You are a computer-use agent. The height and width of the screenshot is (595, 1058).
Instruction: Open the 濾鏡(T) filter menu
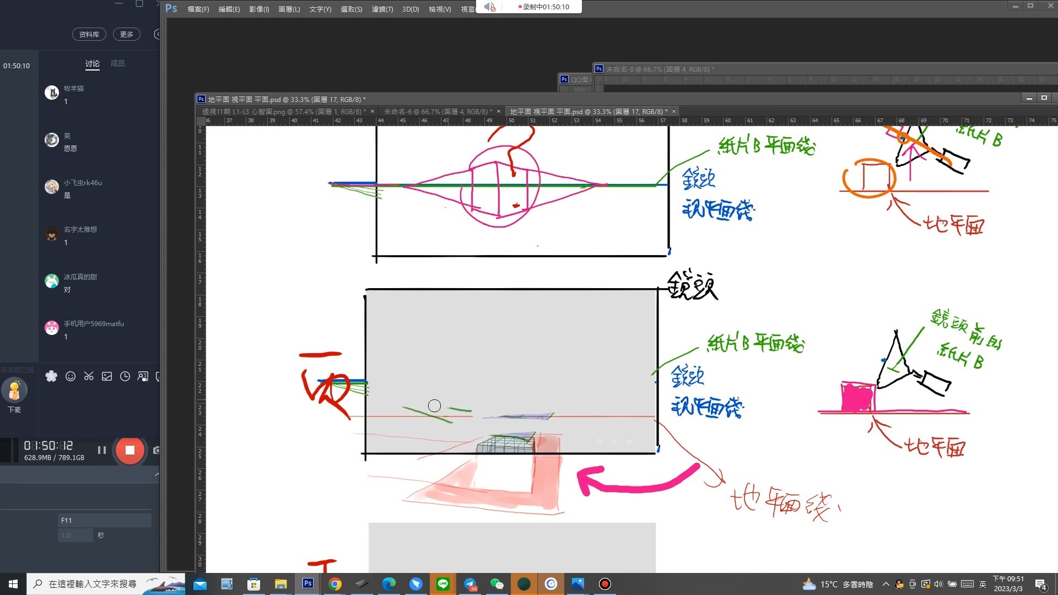tap(382, 9)
